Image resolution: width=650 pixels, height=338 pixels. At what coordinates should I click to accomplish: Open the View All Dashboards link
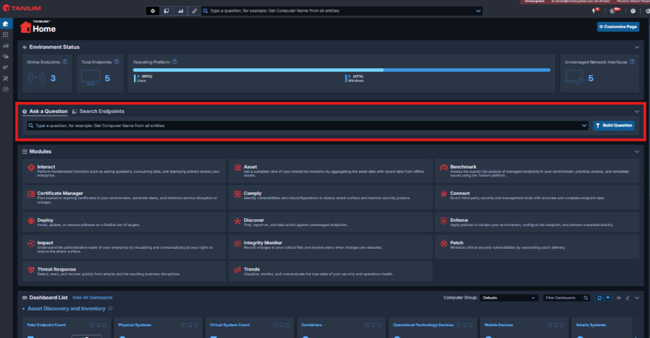(x=93, y=298)
